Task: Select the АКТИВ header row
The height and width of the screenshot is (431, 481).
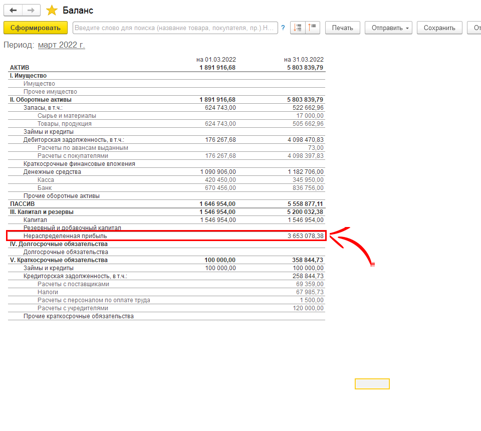Action: click(20, 68)
